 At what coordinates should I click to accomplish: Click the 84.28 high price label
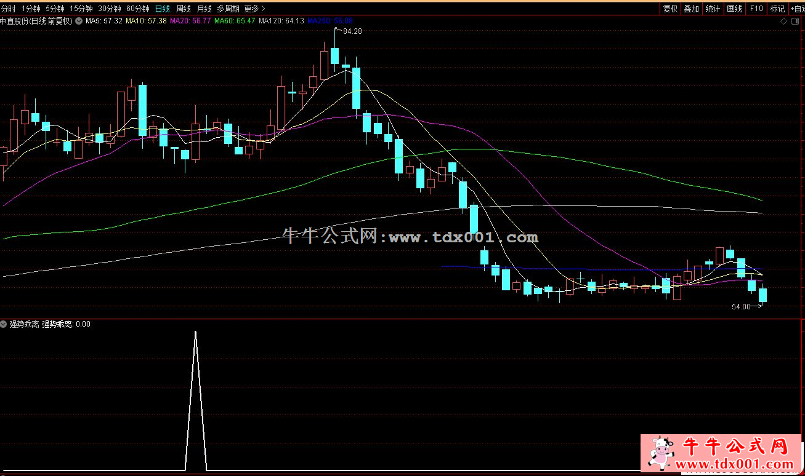click(x=352, y=31)
